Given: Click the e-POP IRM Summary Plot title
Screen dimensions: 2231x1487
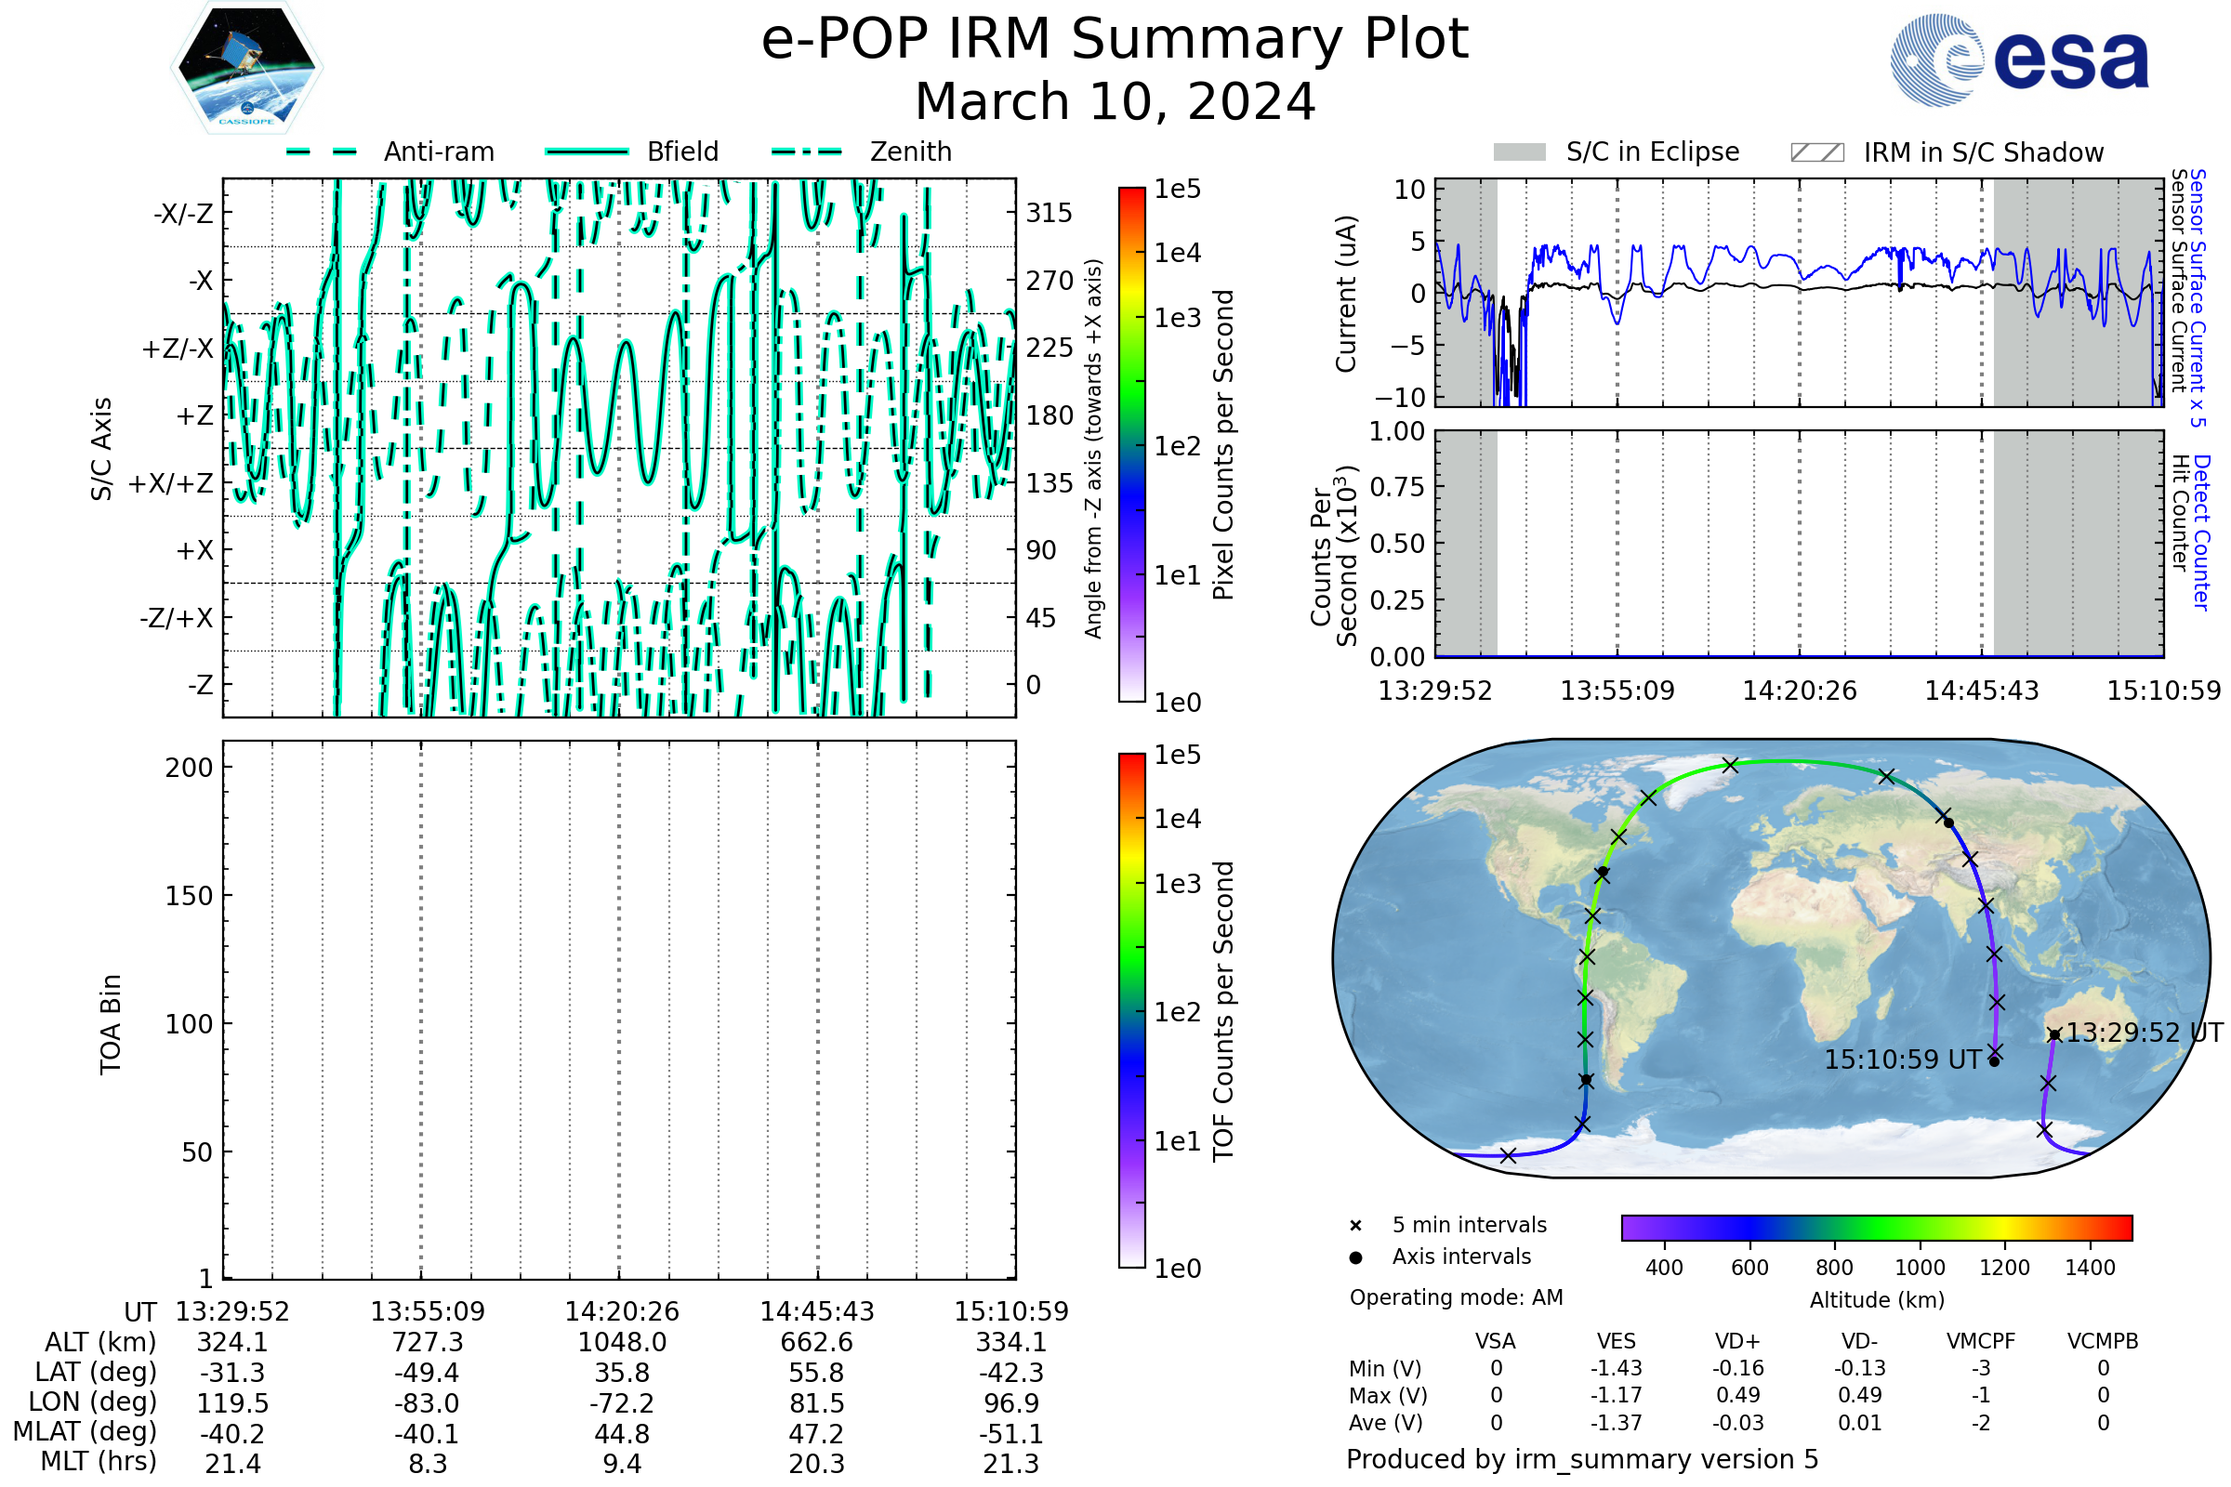Looking at the screenshot, I should [1115, 40].
